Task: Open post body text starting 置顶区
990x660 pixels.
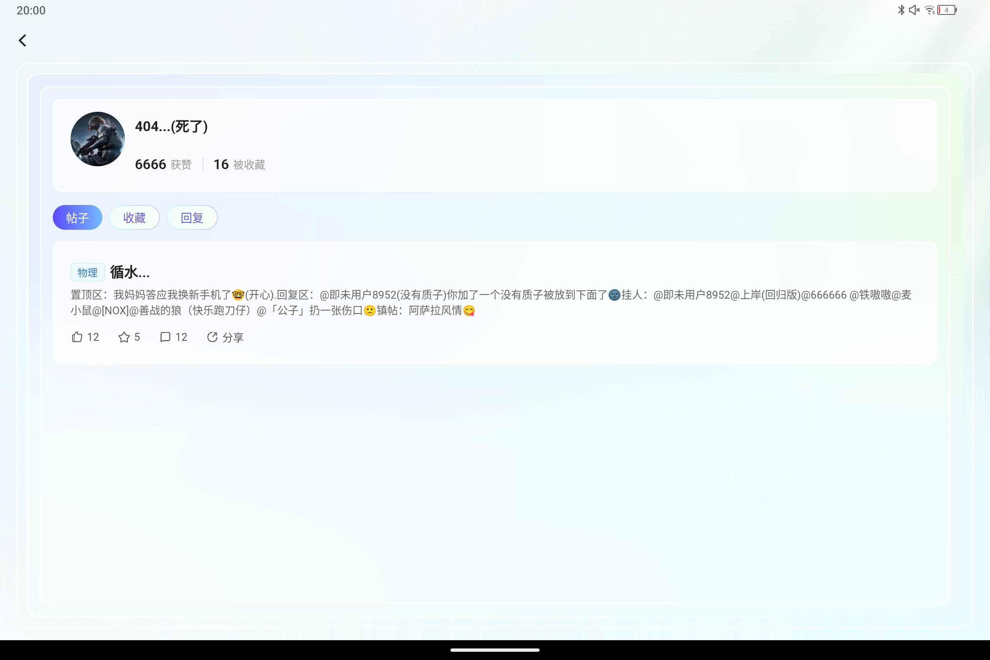Action: click(491, 303)
